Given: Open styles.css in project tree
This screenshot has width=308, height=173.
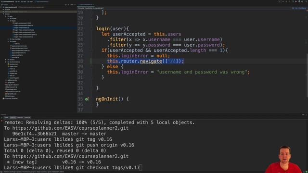Looking at the screenshot, I should 13,74.
